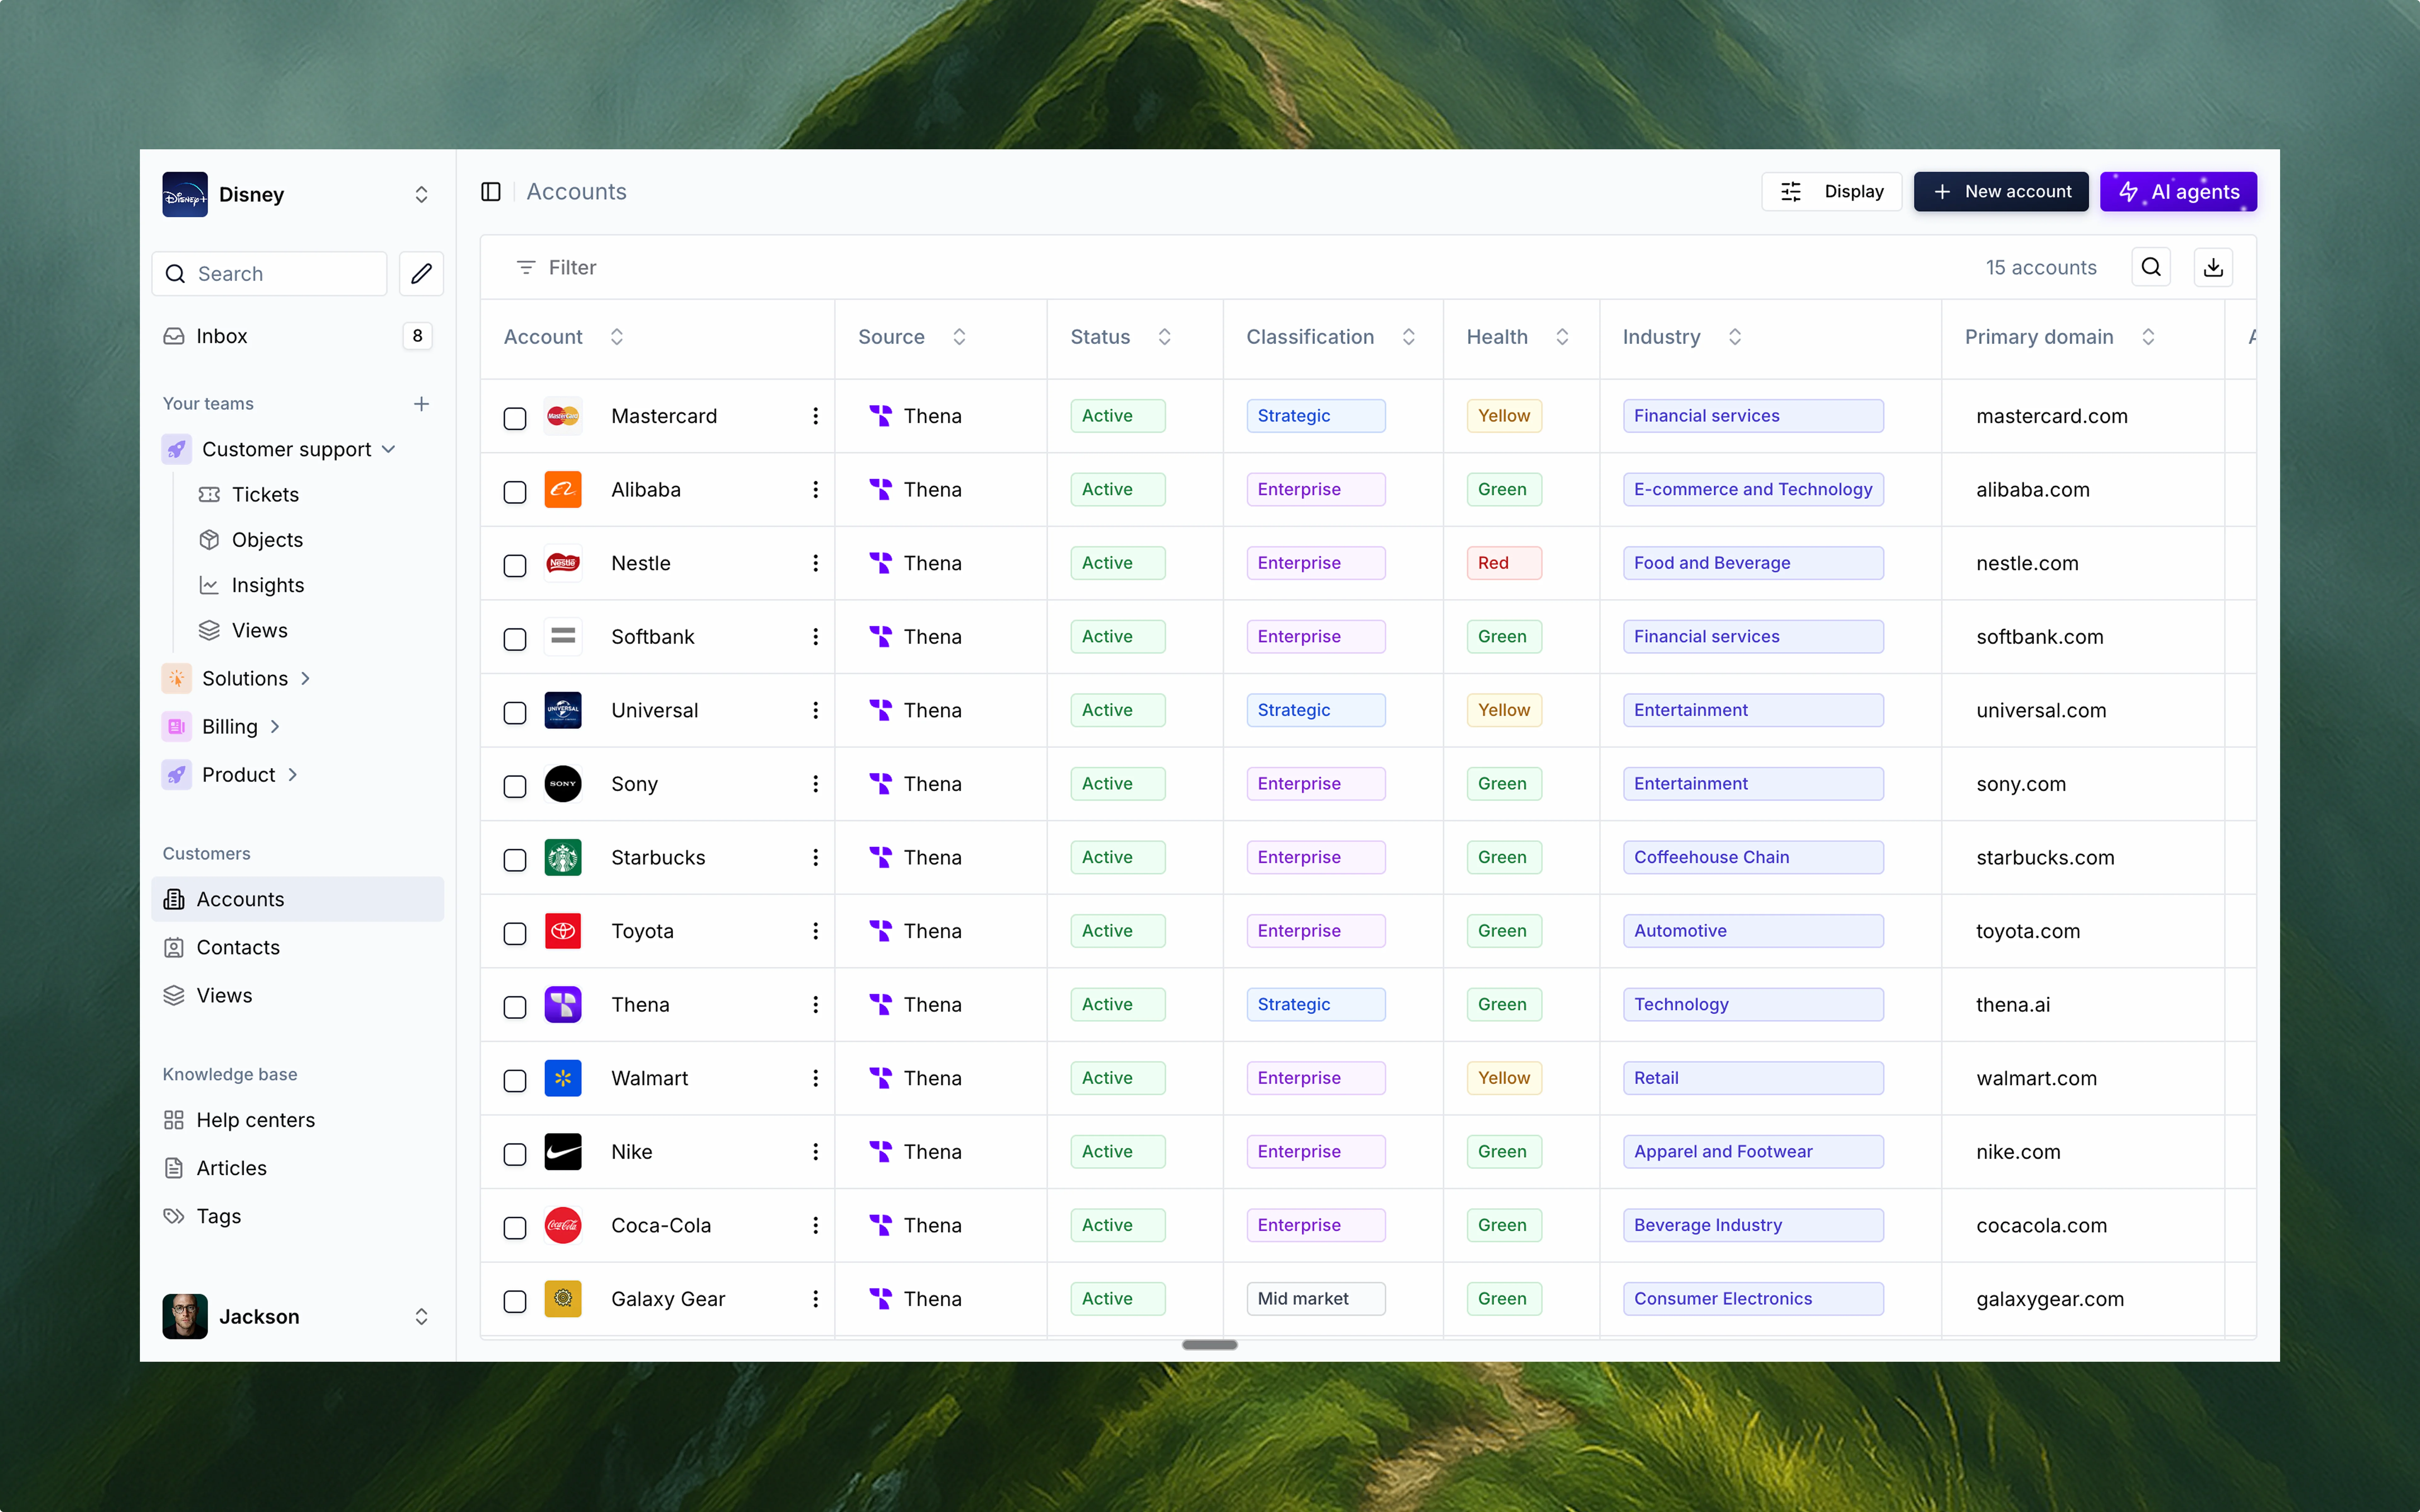Image resolution: width=2420 pixels, height=1512 pixels.
Task: Click the Toyota logo icon
Action: point(563,931)
